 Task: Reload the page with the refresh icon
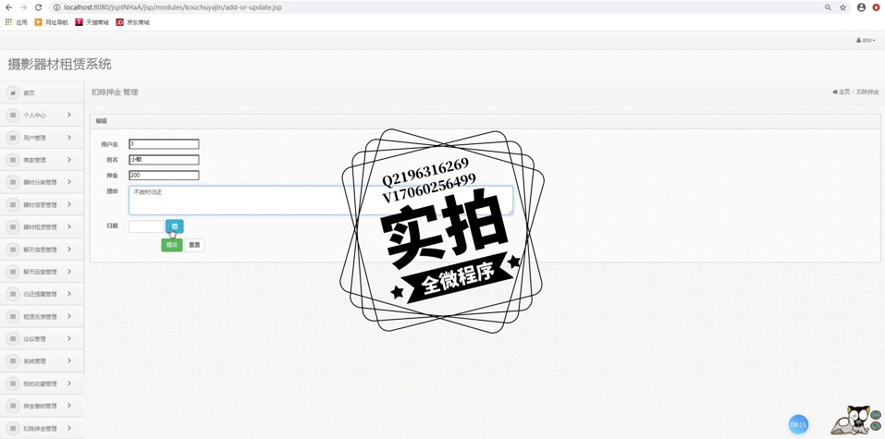click(39, 7)
